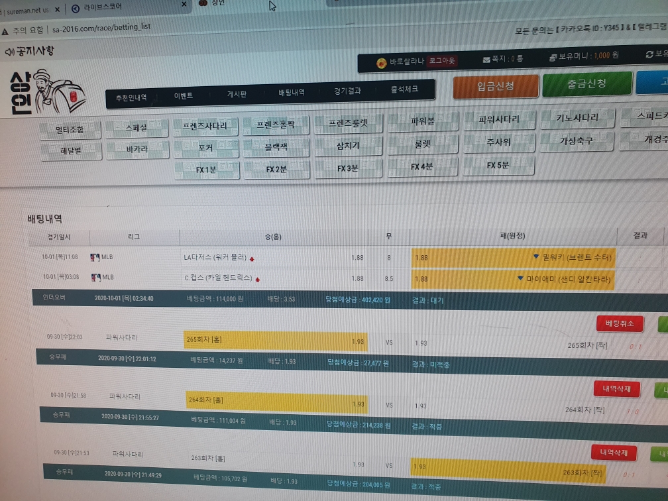The height and width of the screenshot is (501, 668).
Task: Open the 파워볼 game category
Action: pos(423,122)
